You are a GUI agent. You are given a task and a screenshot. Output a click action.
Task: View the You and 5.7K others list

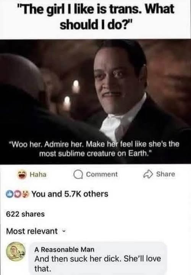[70, 194]
